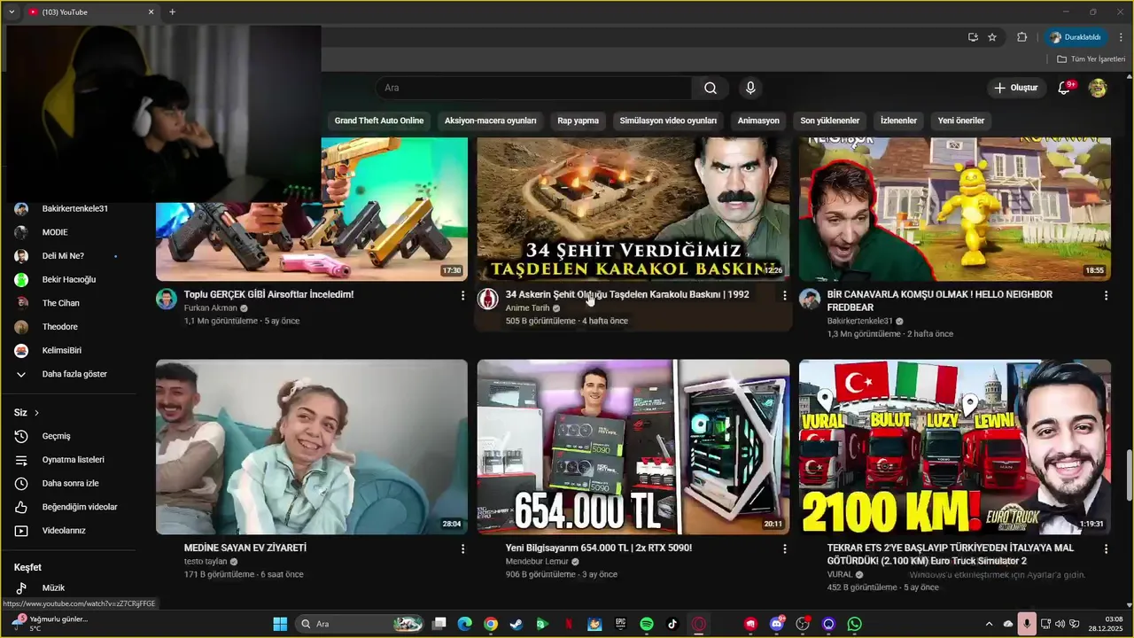Open Bakirkertenkele31 avatar beside Hello Neighbor video
The width and height of the screenshot is (1134, 638).
coord(810,299)
